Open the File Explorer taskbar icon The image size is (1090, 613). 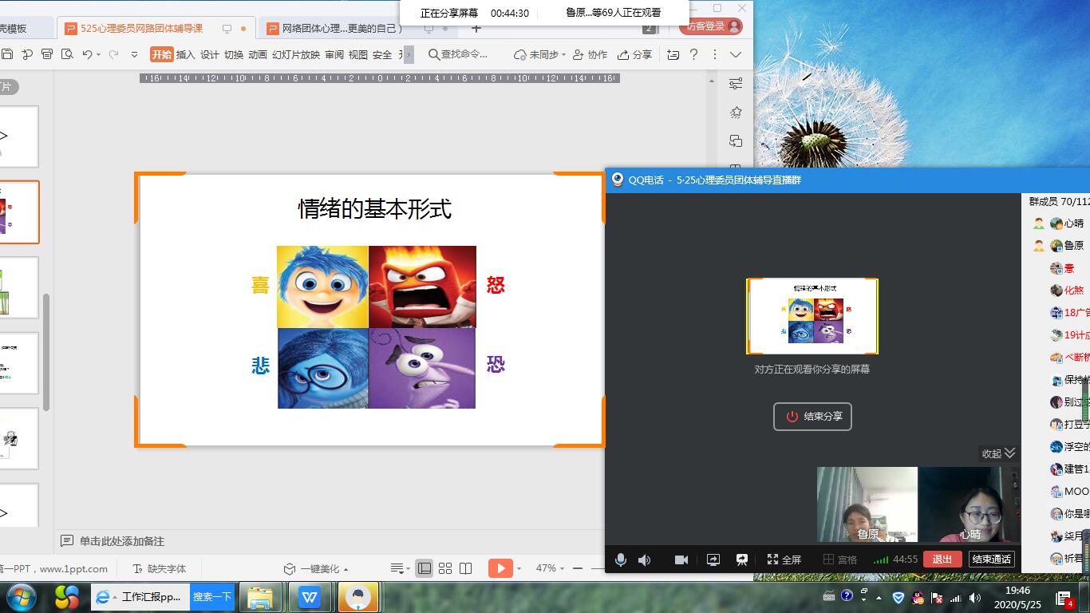click(x=261, y=596)
